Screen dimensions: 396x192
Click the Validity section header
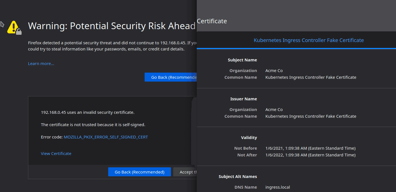[x=249, y=138]
